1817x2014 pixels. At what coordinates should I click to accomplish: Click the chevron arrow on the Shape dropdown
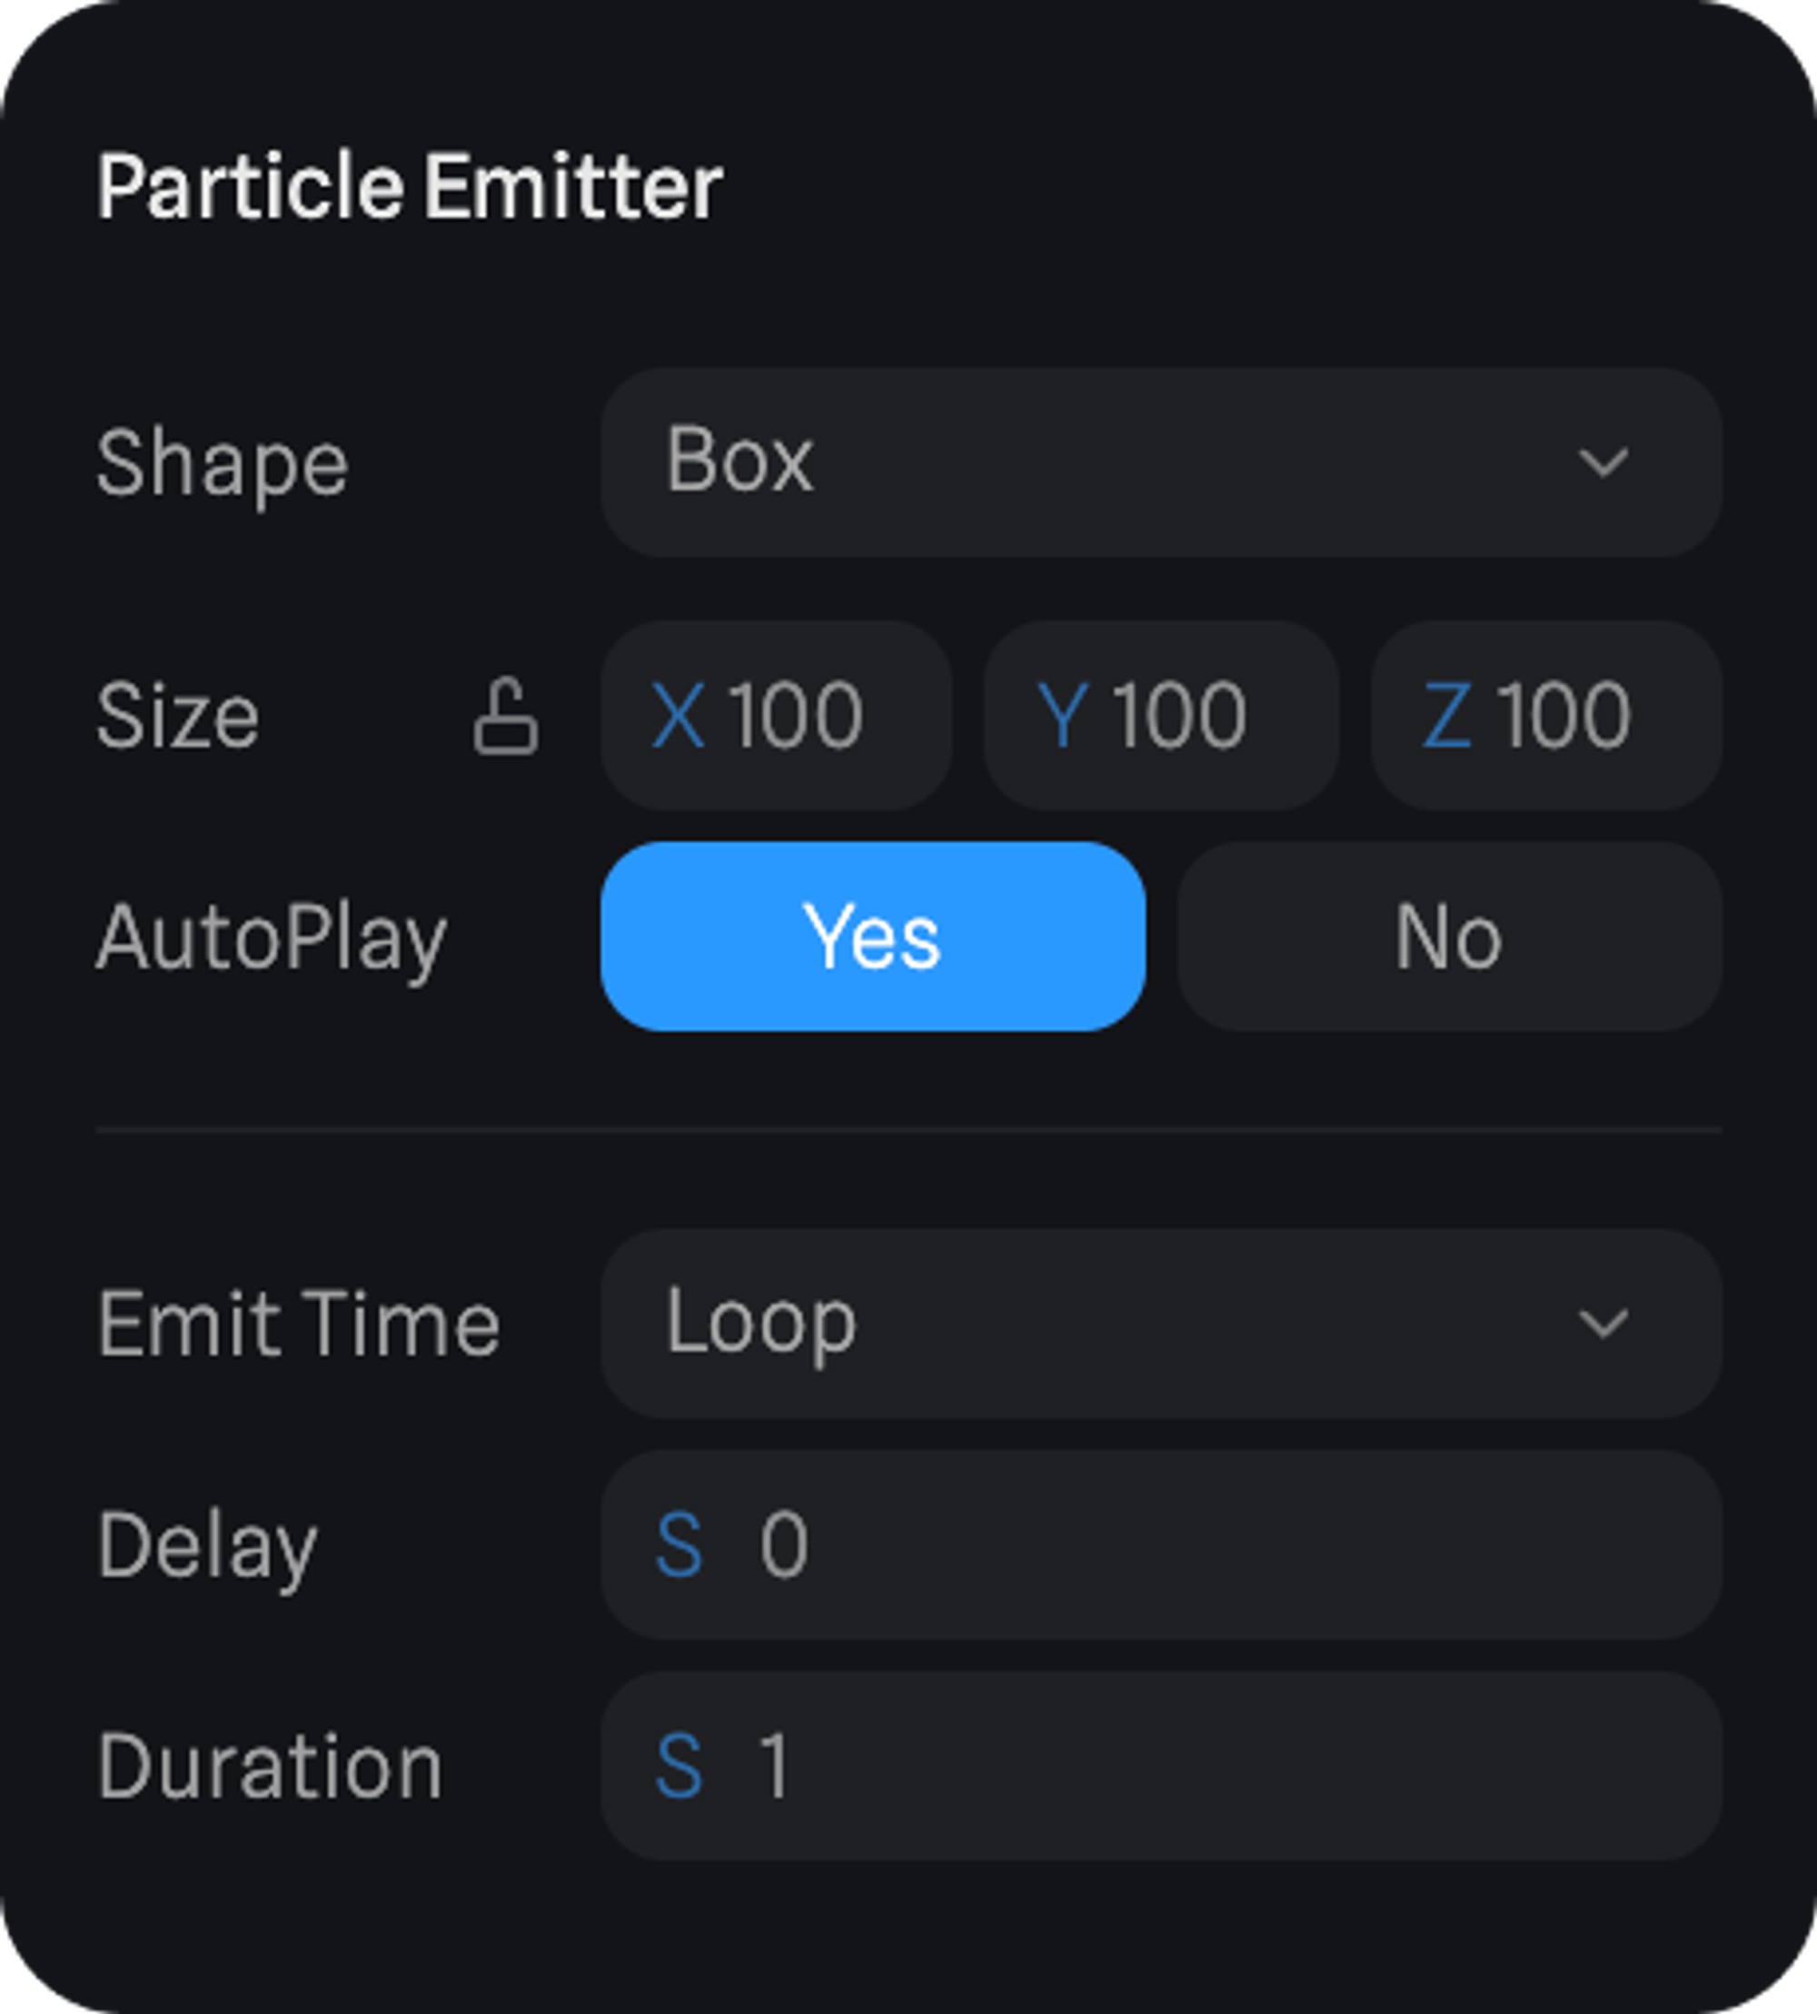1603,462
